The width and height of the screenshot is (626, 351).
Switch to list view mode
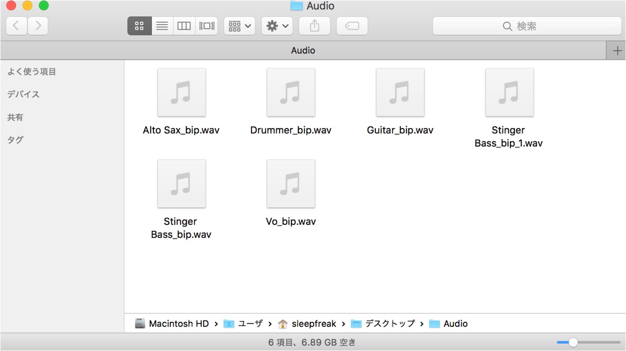pyautogui.click(x=162, y=26)
